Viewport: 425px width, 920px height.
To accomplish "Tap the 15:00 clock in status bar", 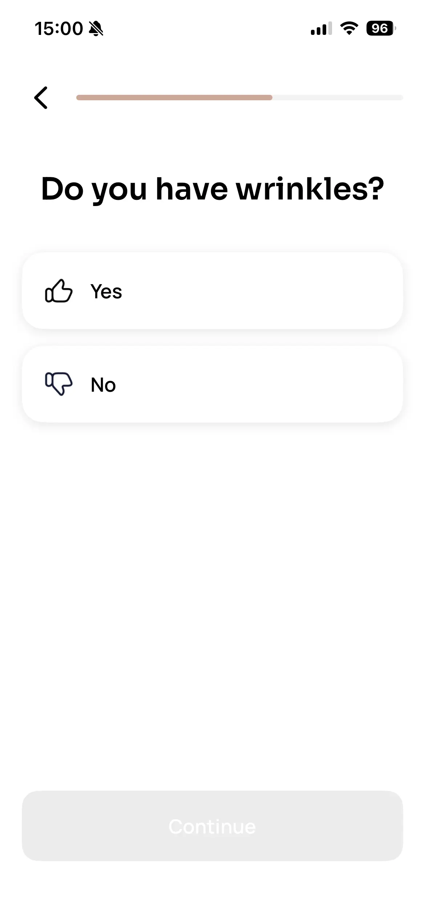I will [x=59, y=28].
